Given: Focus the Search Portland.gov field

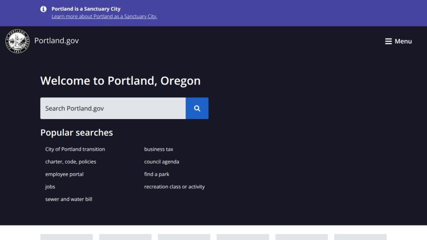Looking at the screenshot, I should pos(113,108).
